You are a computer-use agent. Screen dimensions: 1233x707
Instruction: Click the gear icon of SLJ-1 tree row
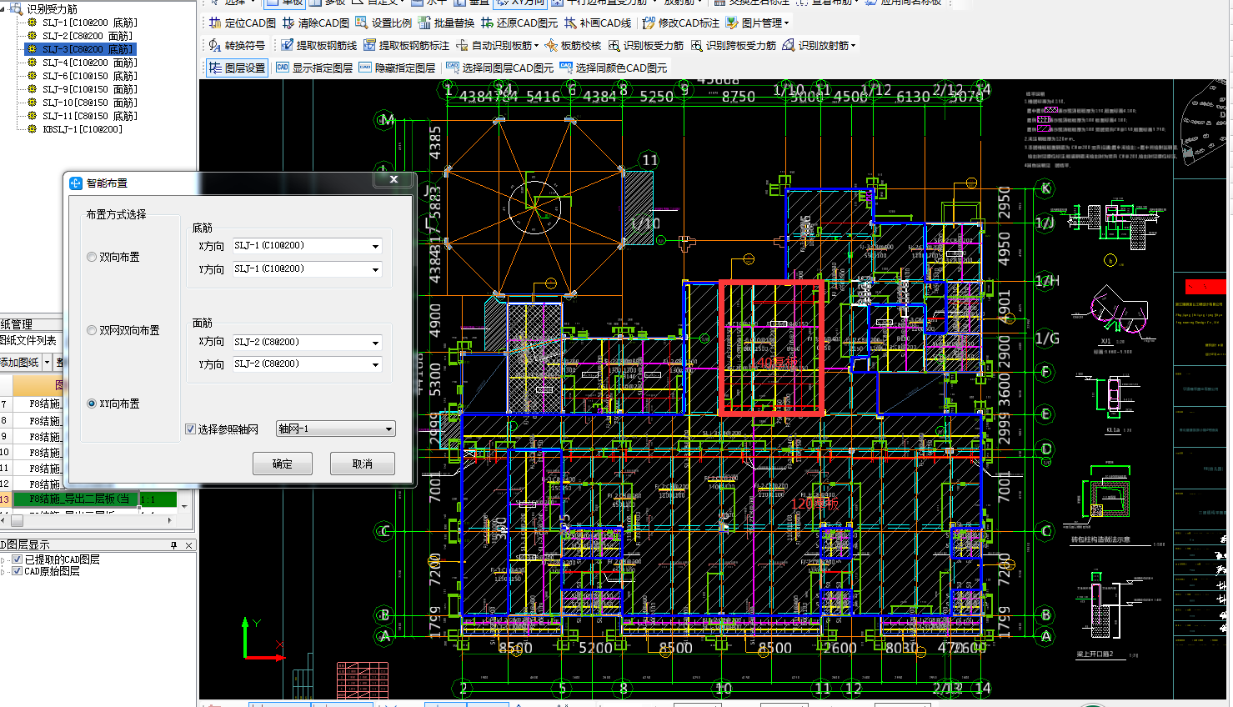point(32,23)
